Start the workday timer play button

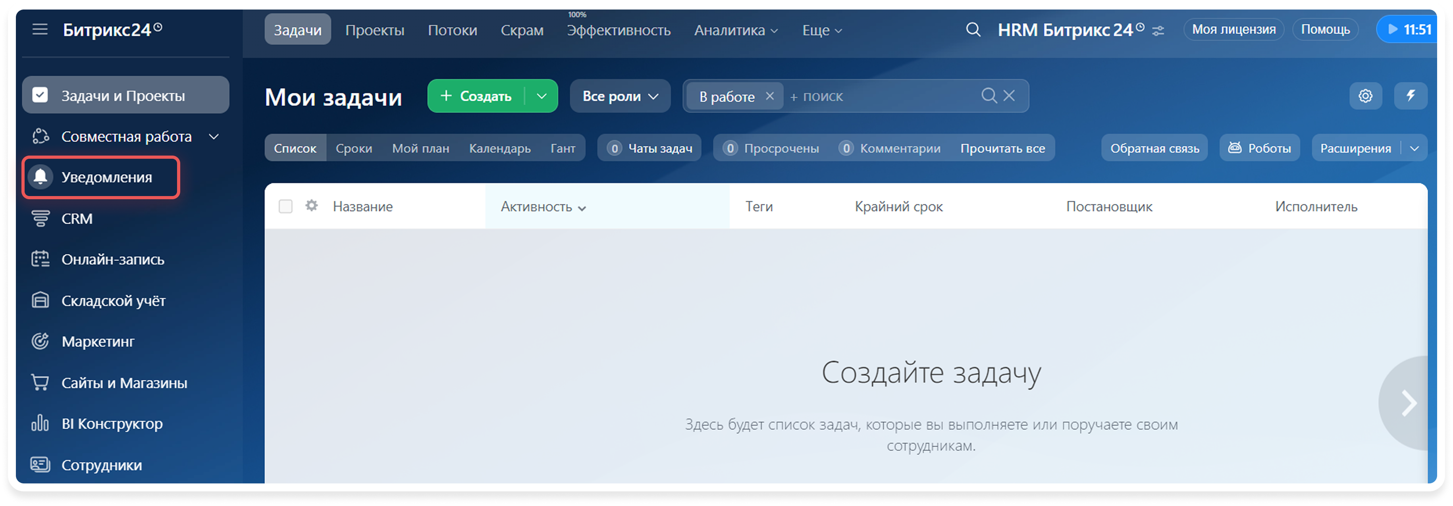tap(1393, 29)
